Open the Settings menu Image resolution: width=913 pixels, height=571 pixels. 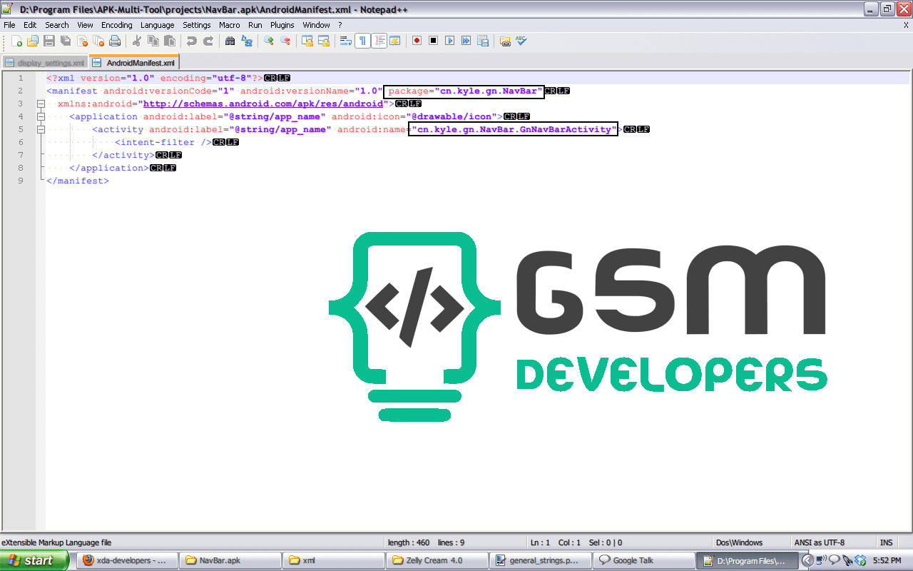(197, 25)
